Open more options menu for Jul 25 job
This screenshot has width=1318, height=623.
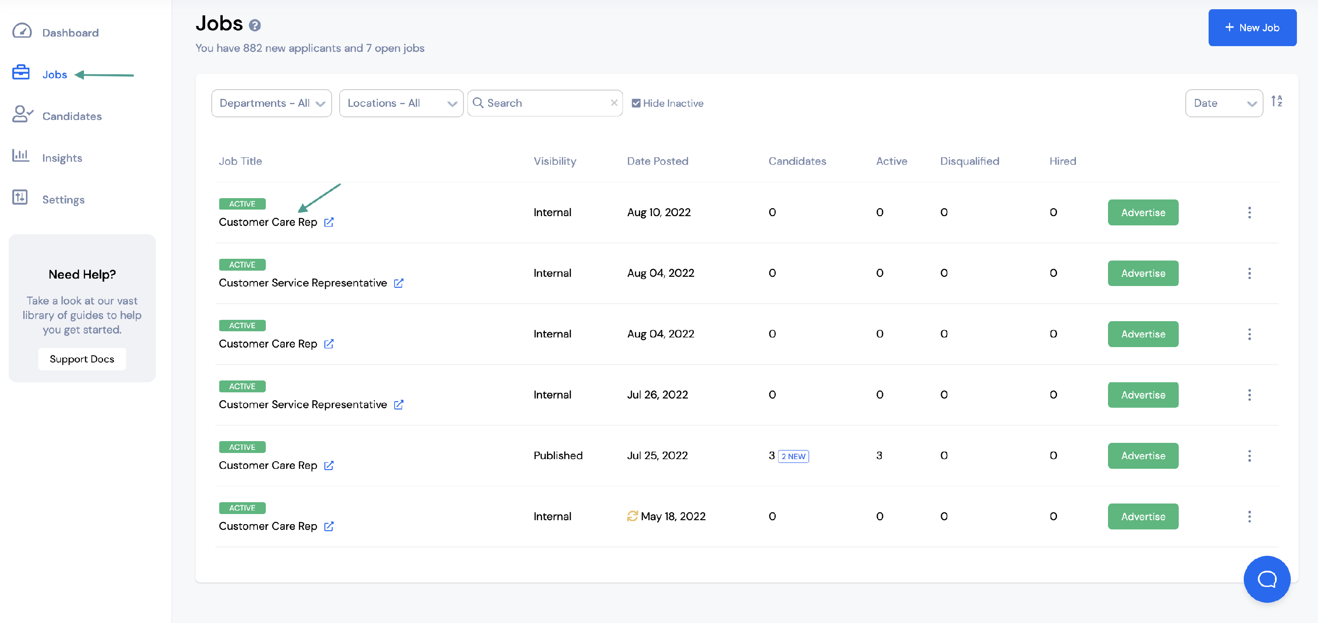pyautogui.click(x=1249, y=456)
